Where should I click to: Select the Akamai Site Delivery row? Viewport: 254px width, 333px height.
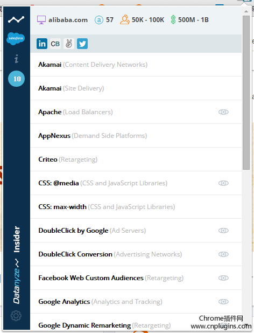pos(136,88)
